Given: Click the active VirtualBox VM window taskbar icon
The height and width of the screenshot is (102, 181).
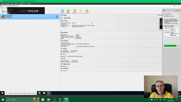Looking at the screenshot, I should tap(66, 99).
